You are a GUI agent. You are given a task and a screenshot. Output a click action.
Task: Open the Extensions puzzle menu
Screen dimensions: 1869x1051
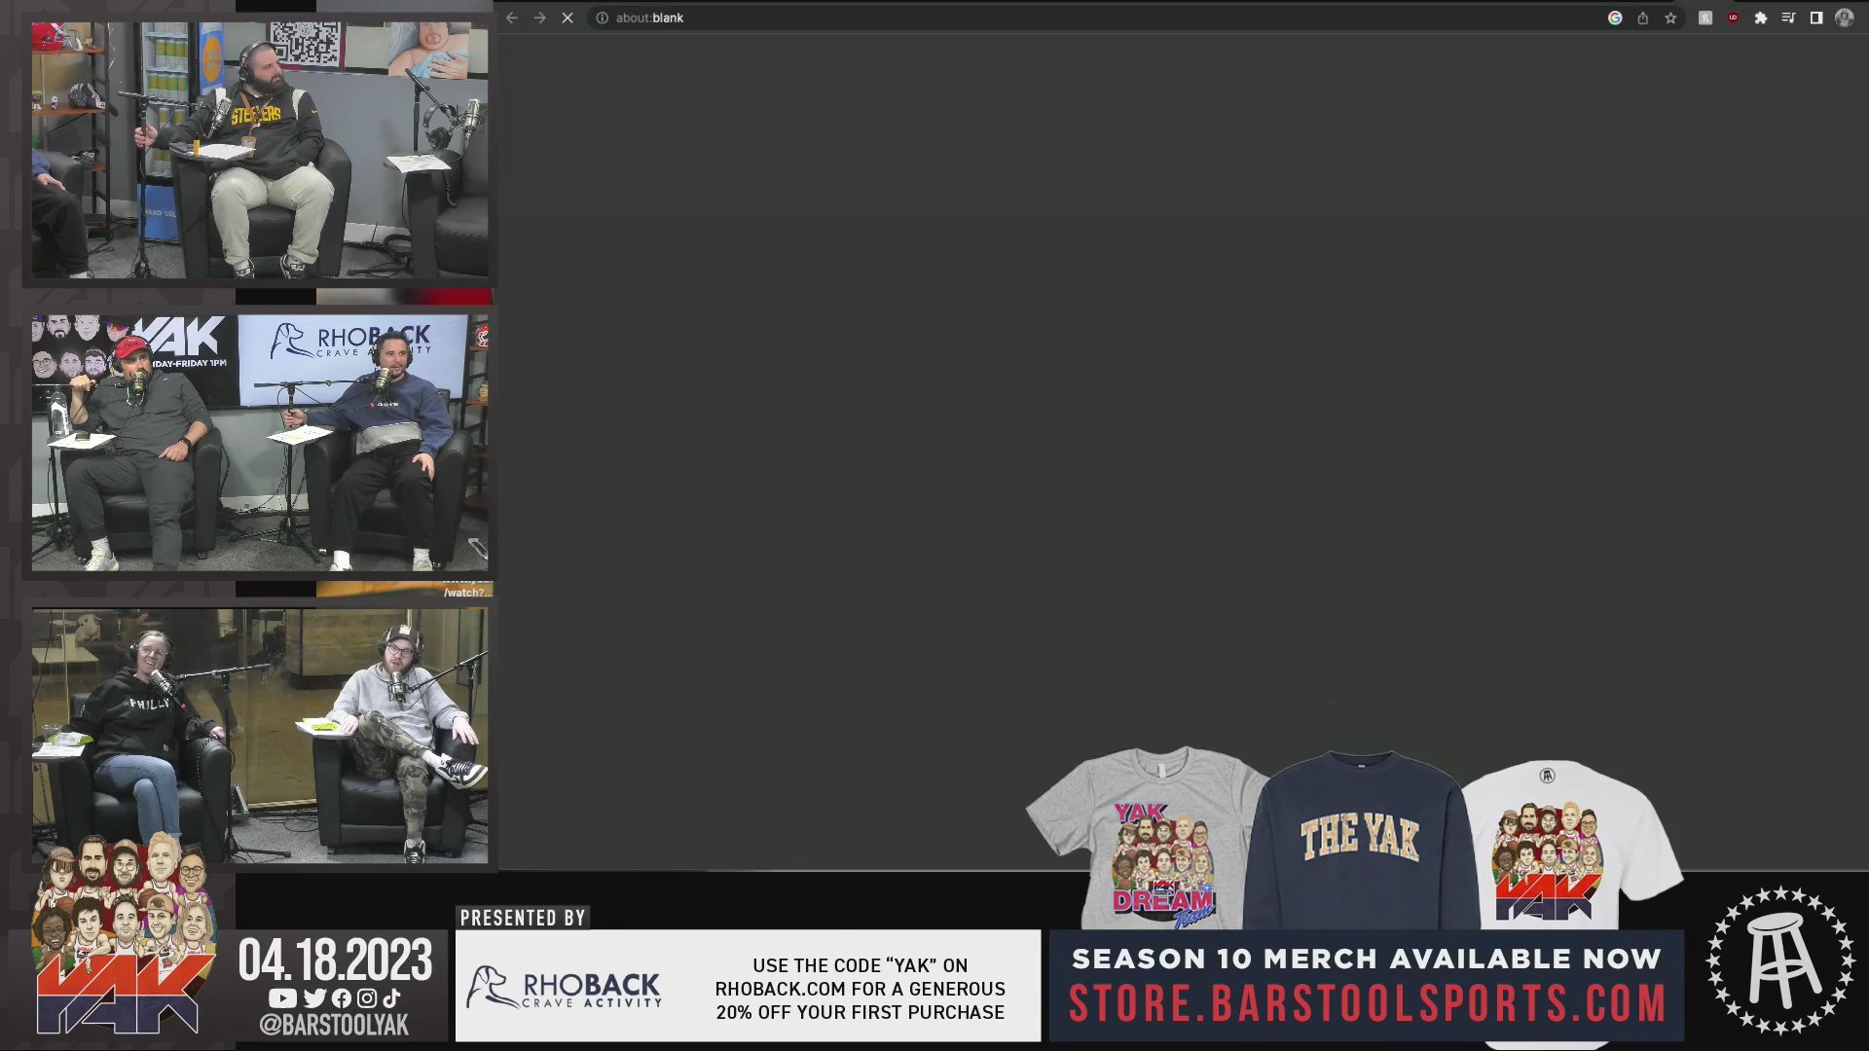coord(1761,18)
